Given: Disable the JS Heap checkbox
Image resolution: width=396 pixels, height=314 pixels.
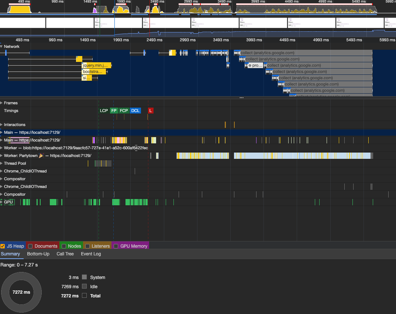Looking at the screenshot, I should pyautogui.click(x=3, y=246).
